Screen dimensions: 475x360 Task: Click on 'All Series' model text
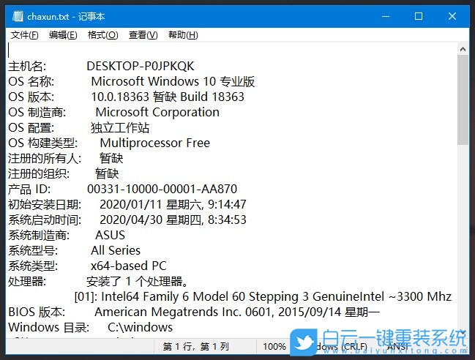pos(116,250)
